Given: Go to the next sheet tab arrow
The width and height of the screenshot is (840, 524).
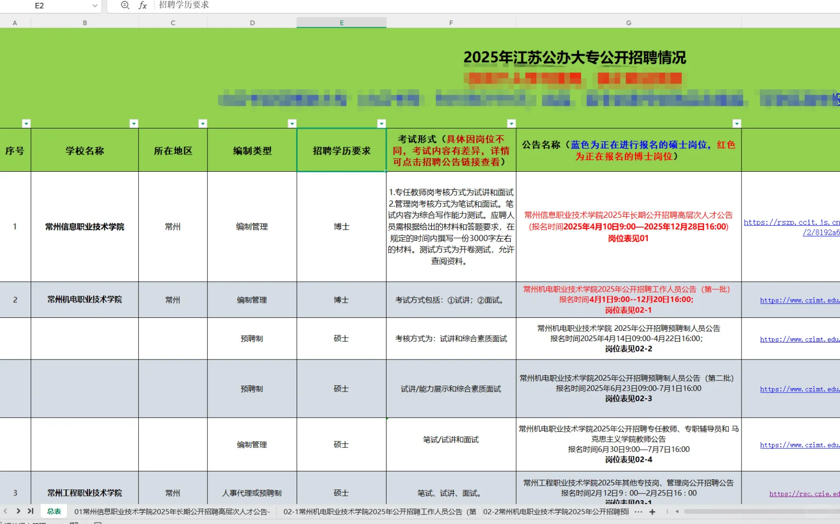Looking at the screenshot, I should pos(18,511).
